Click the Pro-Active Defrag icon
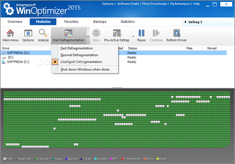The image size is (235, 164). pyautogui.click(x=117, y=33)
